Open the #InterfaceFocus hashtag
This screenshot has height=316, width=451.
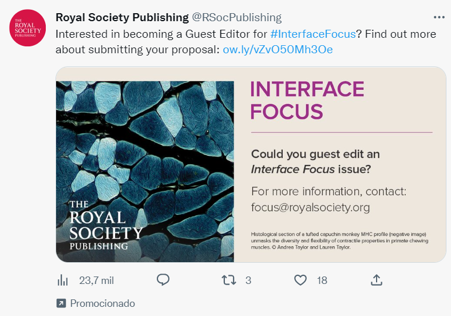[313, 34]
